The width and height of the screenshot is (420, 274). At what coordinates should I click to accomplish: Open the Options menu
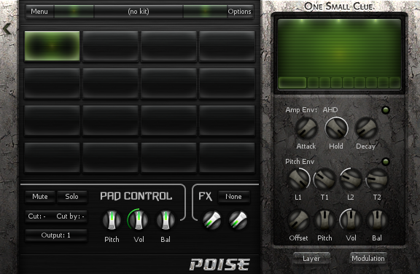coord(239,12)
